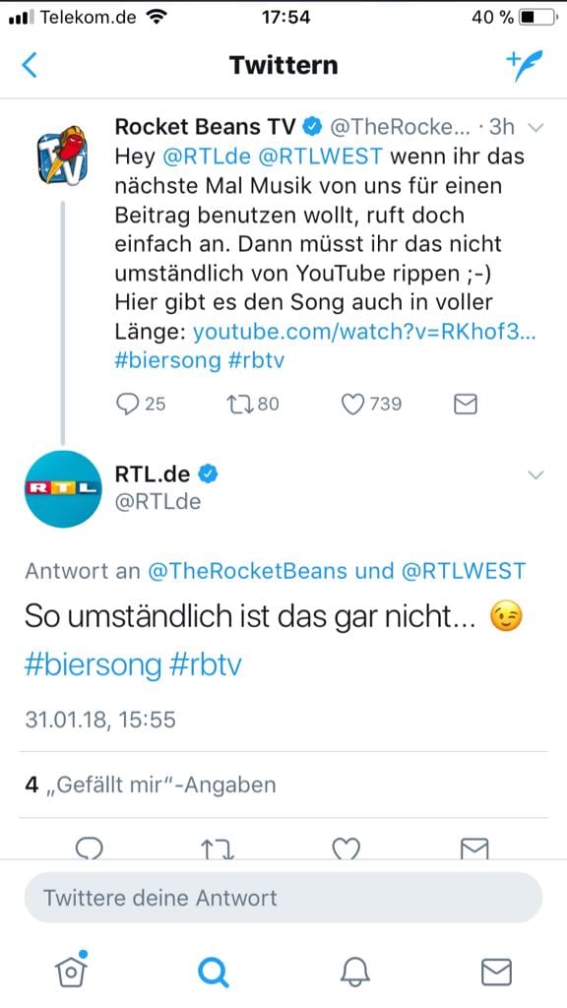Open the Messages tab in bottom bar

(x=496, y=972)
